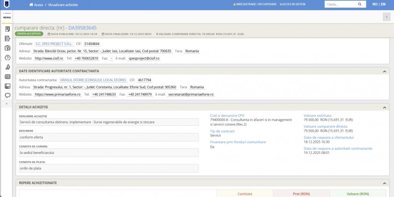
Task: Open S.C. SPES PROJECT S.R.L. supplier link
Action: click(x=53, y=44)
